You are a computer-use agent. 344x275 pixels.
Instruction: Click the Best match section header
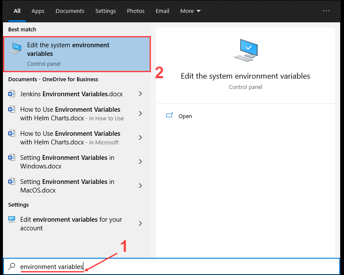(22, 29)
